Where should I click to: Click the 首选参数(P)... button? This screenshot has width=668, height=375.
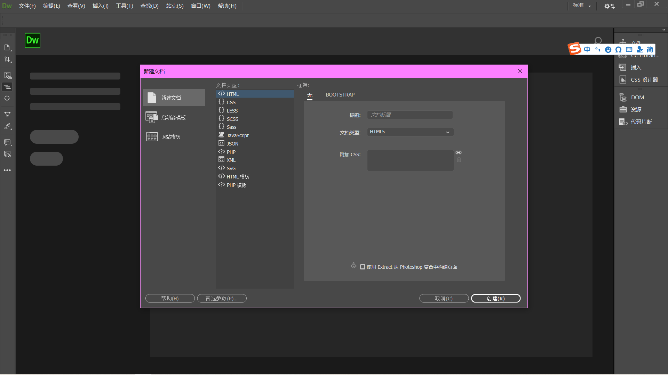pos(222,299)
